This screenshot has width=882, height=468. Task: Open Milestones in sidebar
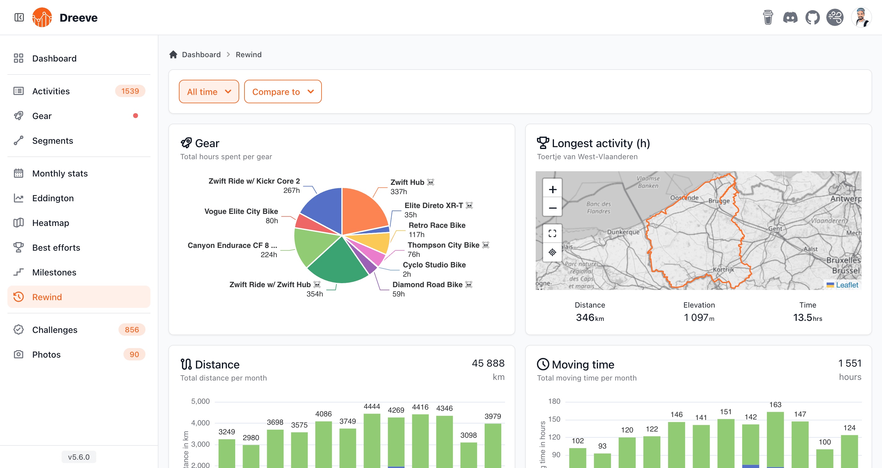point(79,272)
